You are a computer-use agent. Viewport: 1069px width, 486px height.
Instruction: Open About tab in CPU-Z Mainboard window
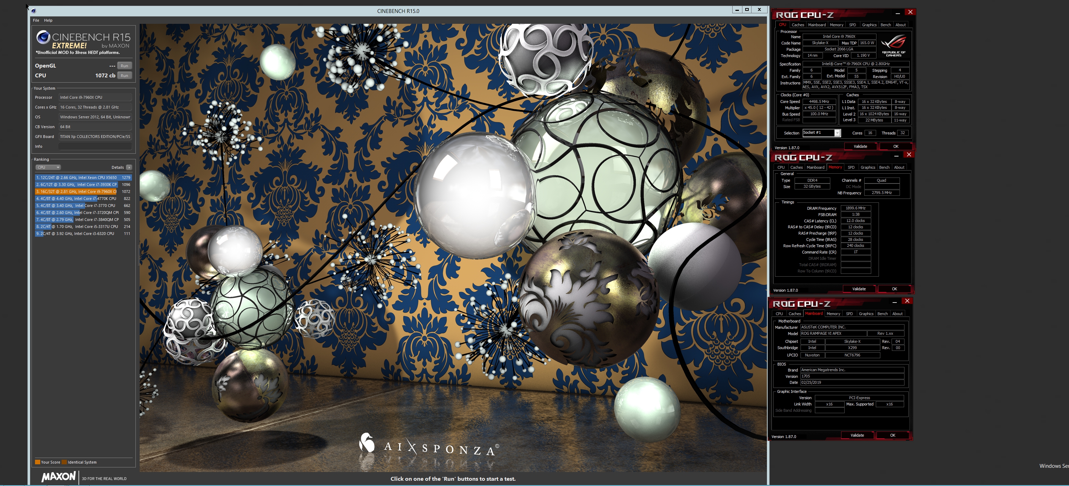(897, 314)
